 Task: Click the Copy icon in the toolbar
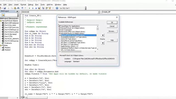12,8
